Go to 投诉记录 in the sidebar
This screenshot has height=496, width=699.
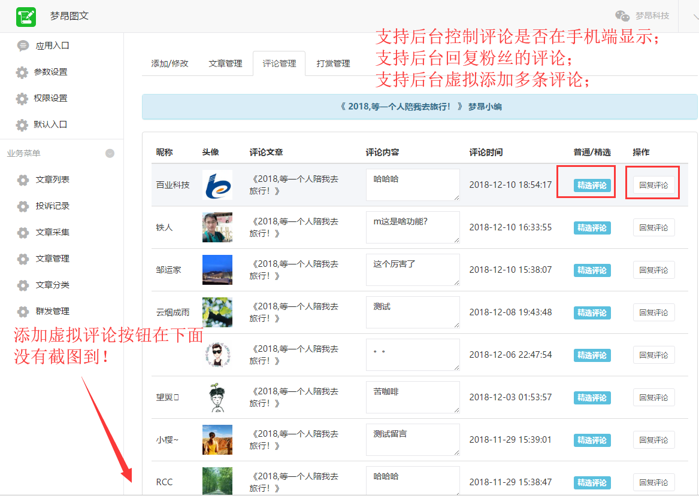52,206
